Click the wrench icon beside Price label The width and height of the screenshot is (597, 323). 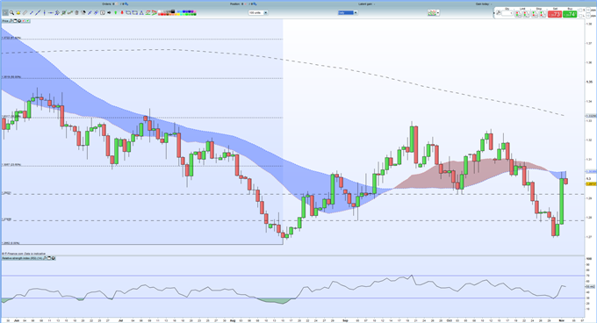[11, 21]
